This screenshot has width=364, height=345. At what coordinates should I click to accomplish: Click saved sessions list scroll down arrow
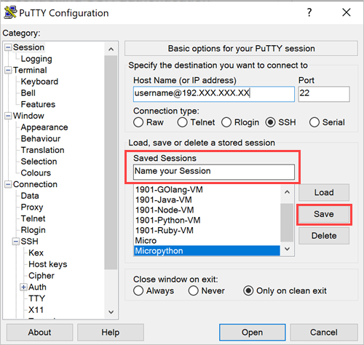287,249
